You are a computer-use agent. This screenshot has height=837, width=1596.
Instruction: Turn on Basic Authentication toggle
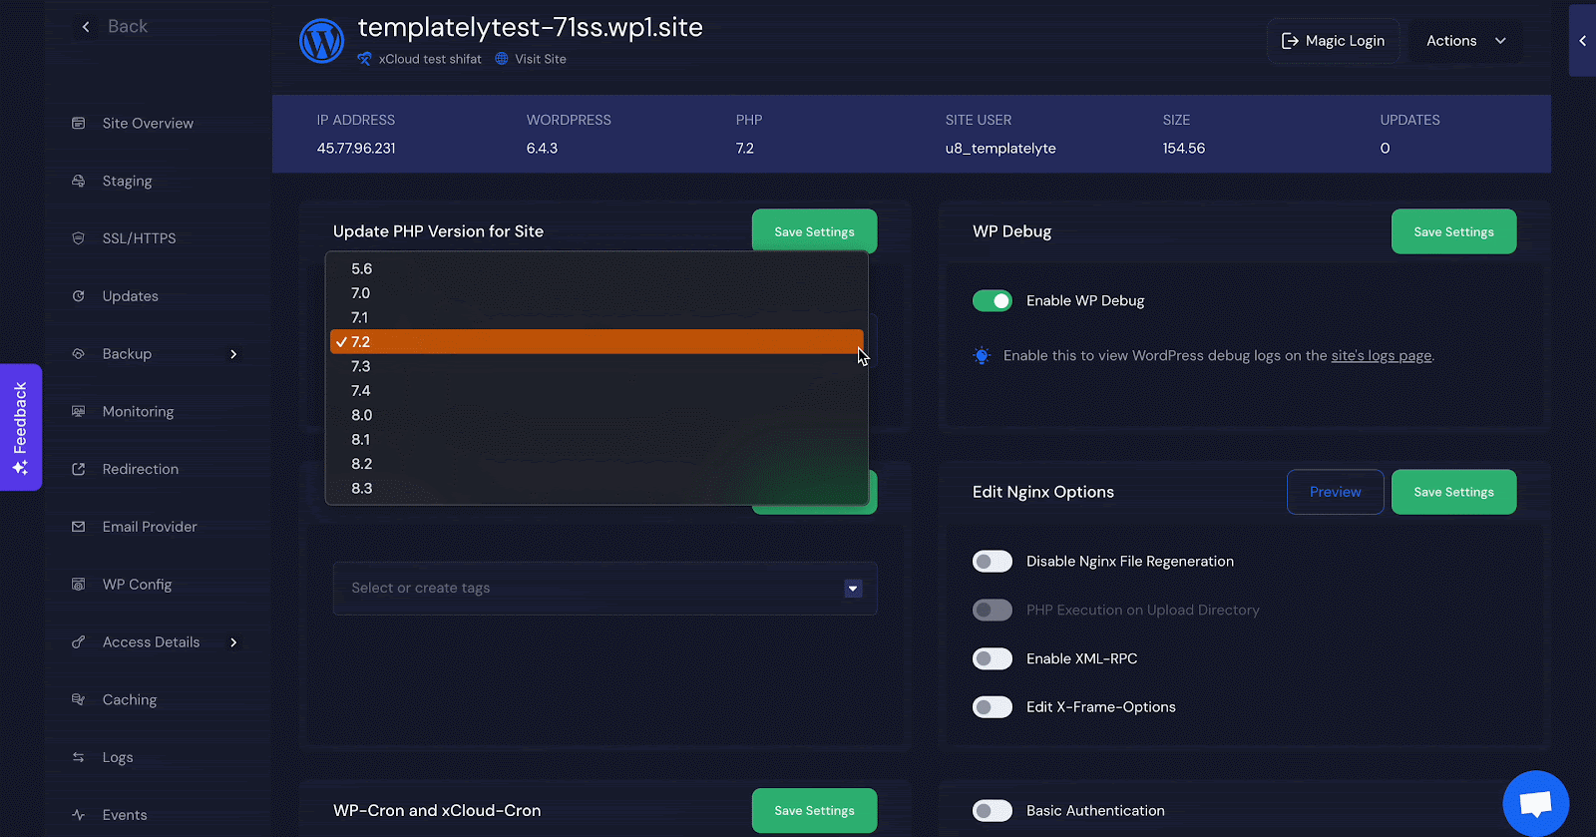point(993,810)
